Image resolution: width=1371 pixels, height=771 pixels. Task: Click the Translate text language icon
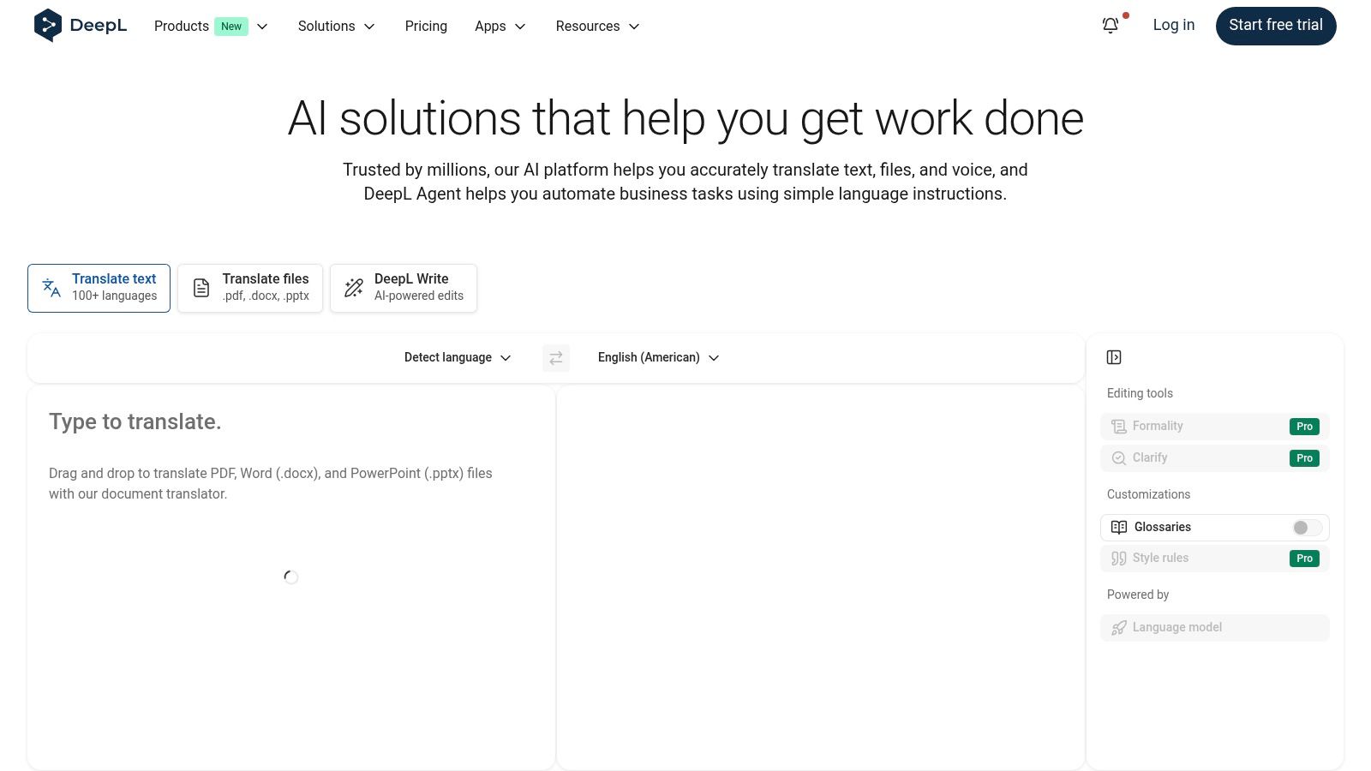tap(51, 288)
